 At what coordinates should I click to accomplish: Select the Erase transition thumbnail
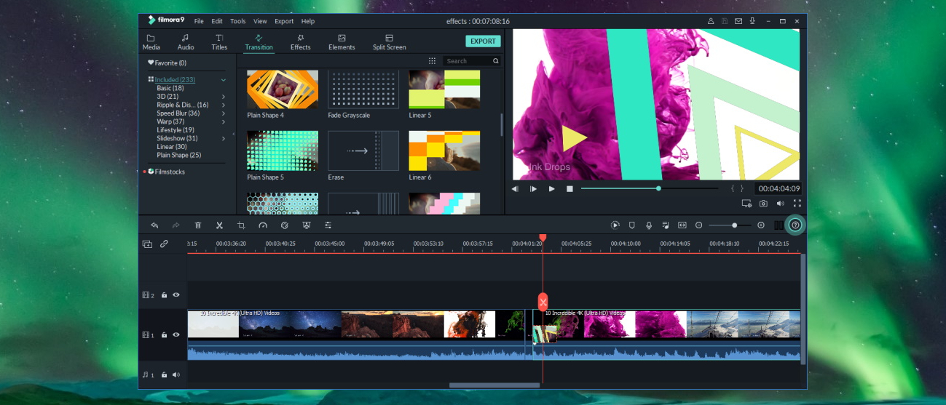click(363, 151)
